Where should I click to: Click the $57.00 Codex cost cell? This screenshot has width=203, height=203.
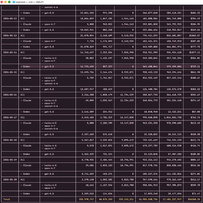pyautogui.click(x=196, y=112)
